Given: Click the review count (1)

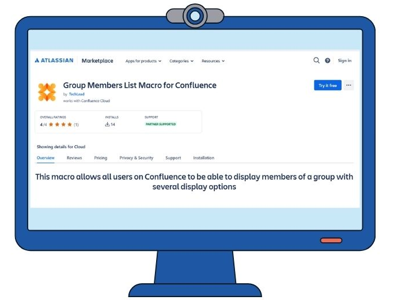Looking at the screenshot, I should (x=76, y=125).
